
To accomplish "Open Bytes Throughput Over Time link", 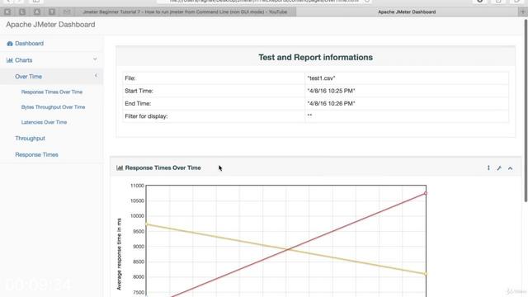I will pos(53,107).
